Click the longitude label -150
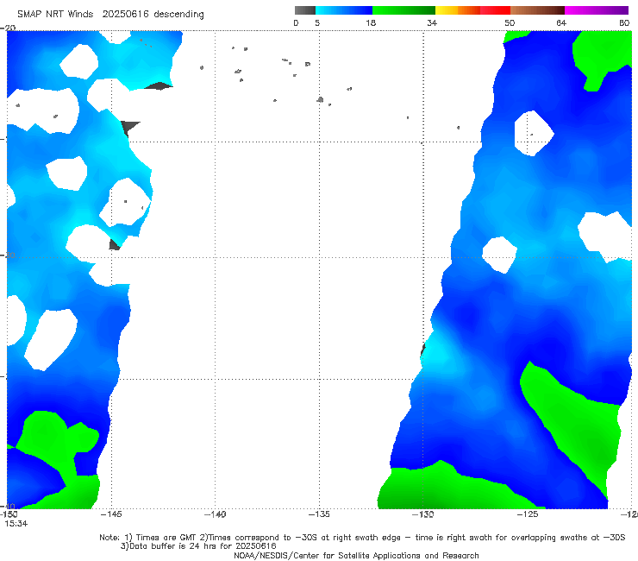 point(9,514)
